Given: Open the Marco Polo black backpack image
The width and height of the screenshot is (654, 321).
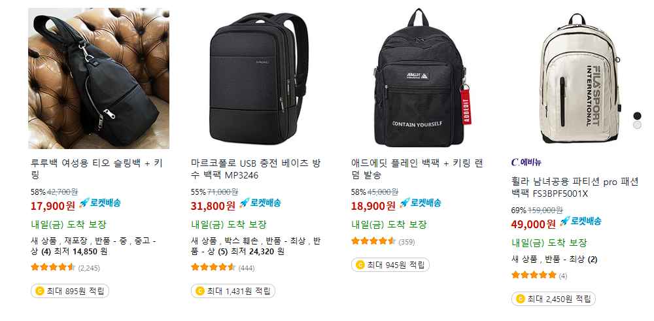Looking at the screenshot, I should click(x=259, y=78).
